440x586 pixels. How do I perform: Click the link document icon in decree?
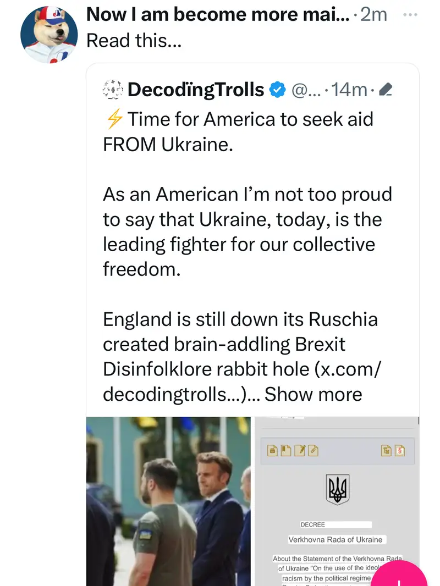tap(313, 450)
